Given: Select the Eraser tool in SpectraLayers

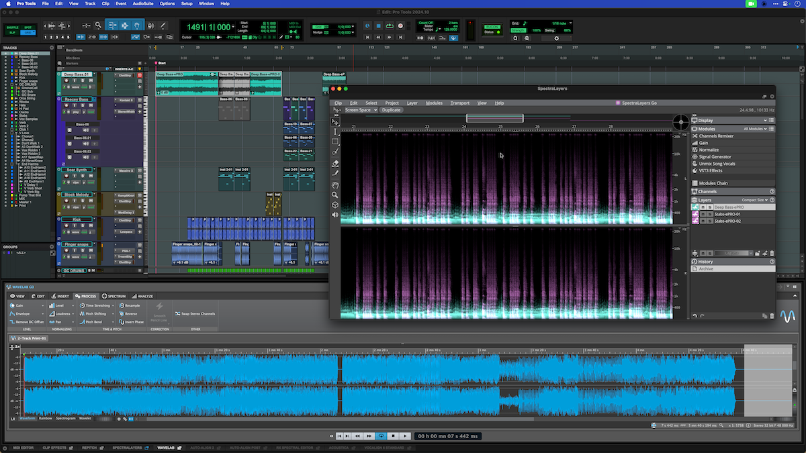Looking at the screenshot, I should tap(335, 164).
